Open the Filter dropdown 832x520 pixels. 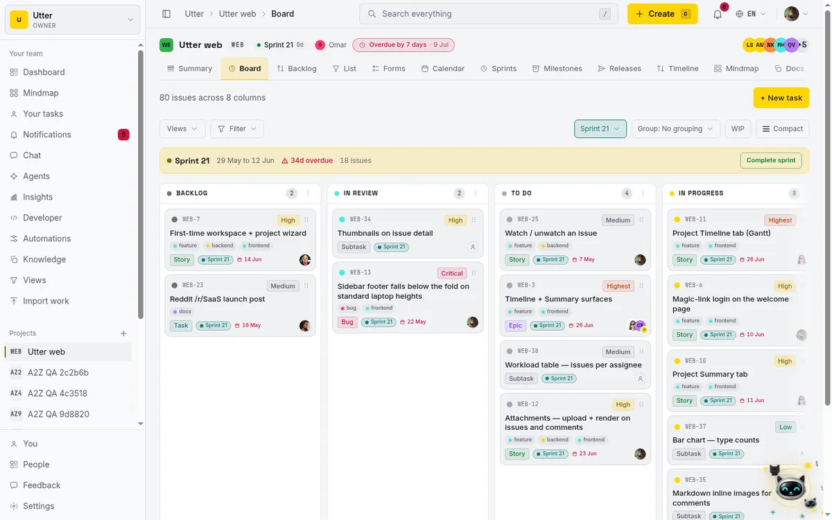pyautogui.click(x=237, y=128)
